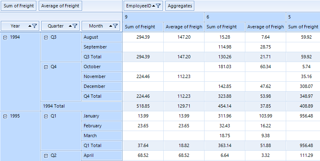
Task: Select the 1994 Total row header
Action: (81, 106)
